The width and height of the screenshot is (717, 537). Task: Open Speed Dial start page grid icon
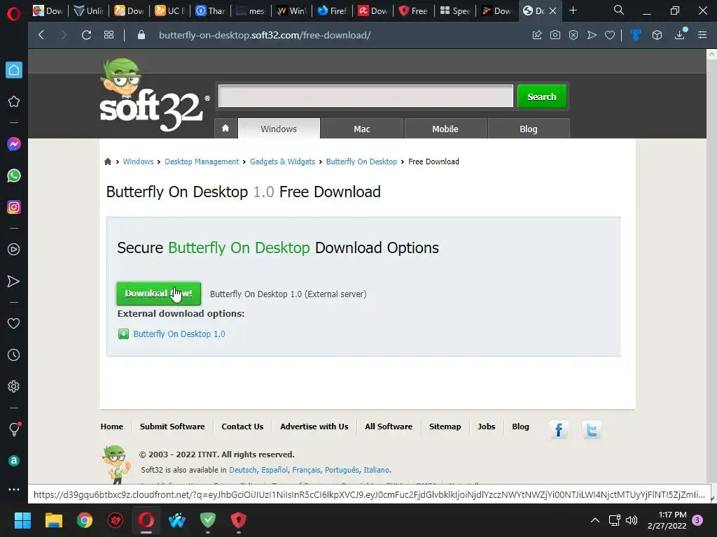point(109,35)
